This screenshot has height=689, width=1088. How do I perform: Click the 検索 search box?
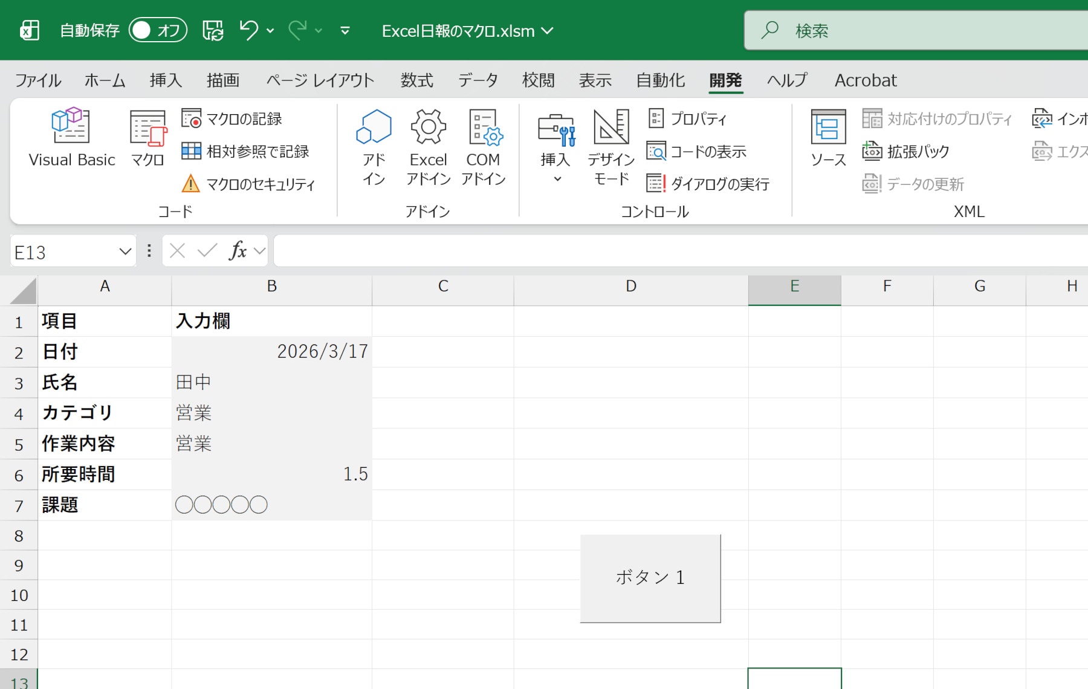(x=907, y=30)
